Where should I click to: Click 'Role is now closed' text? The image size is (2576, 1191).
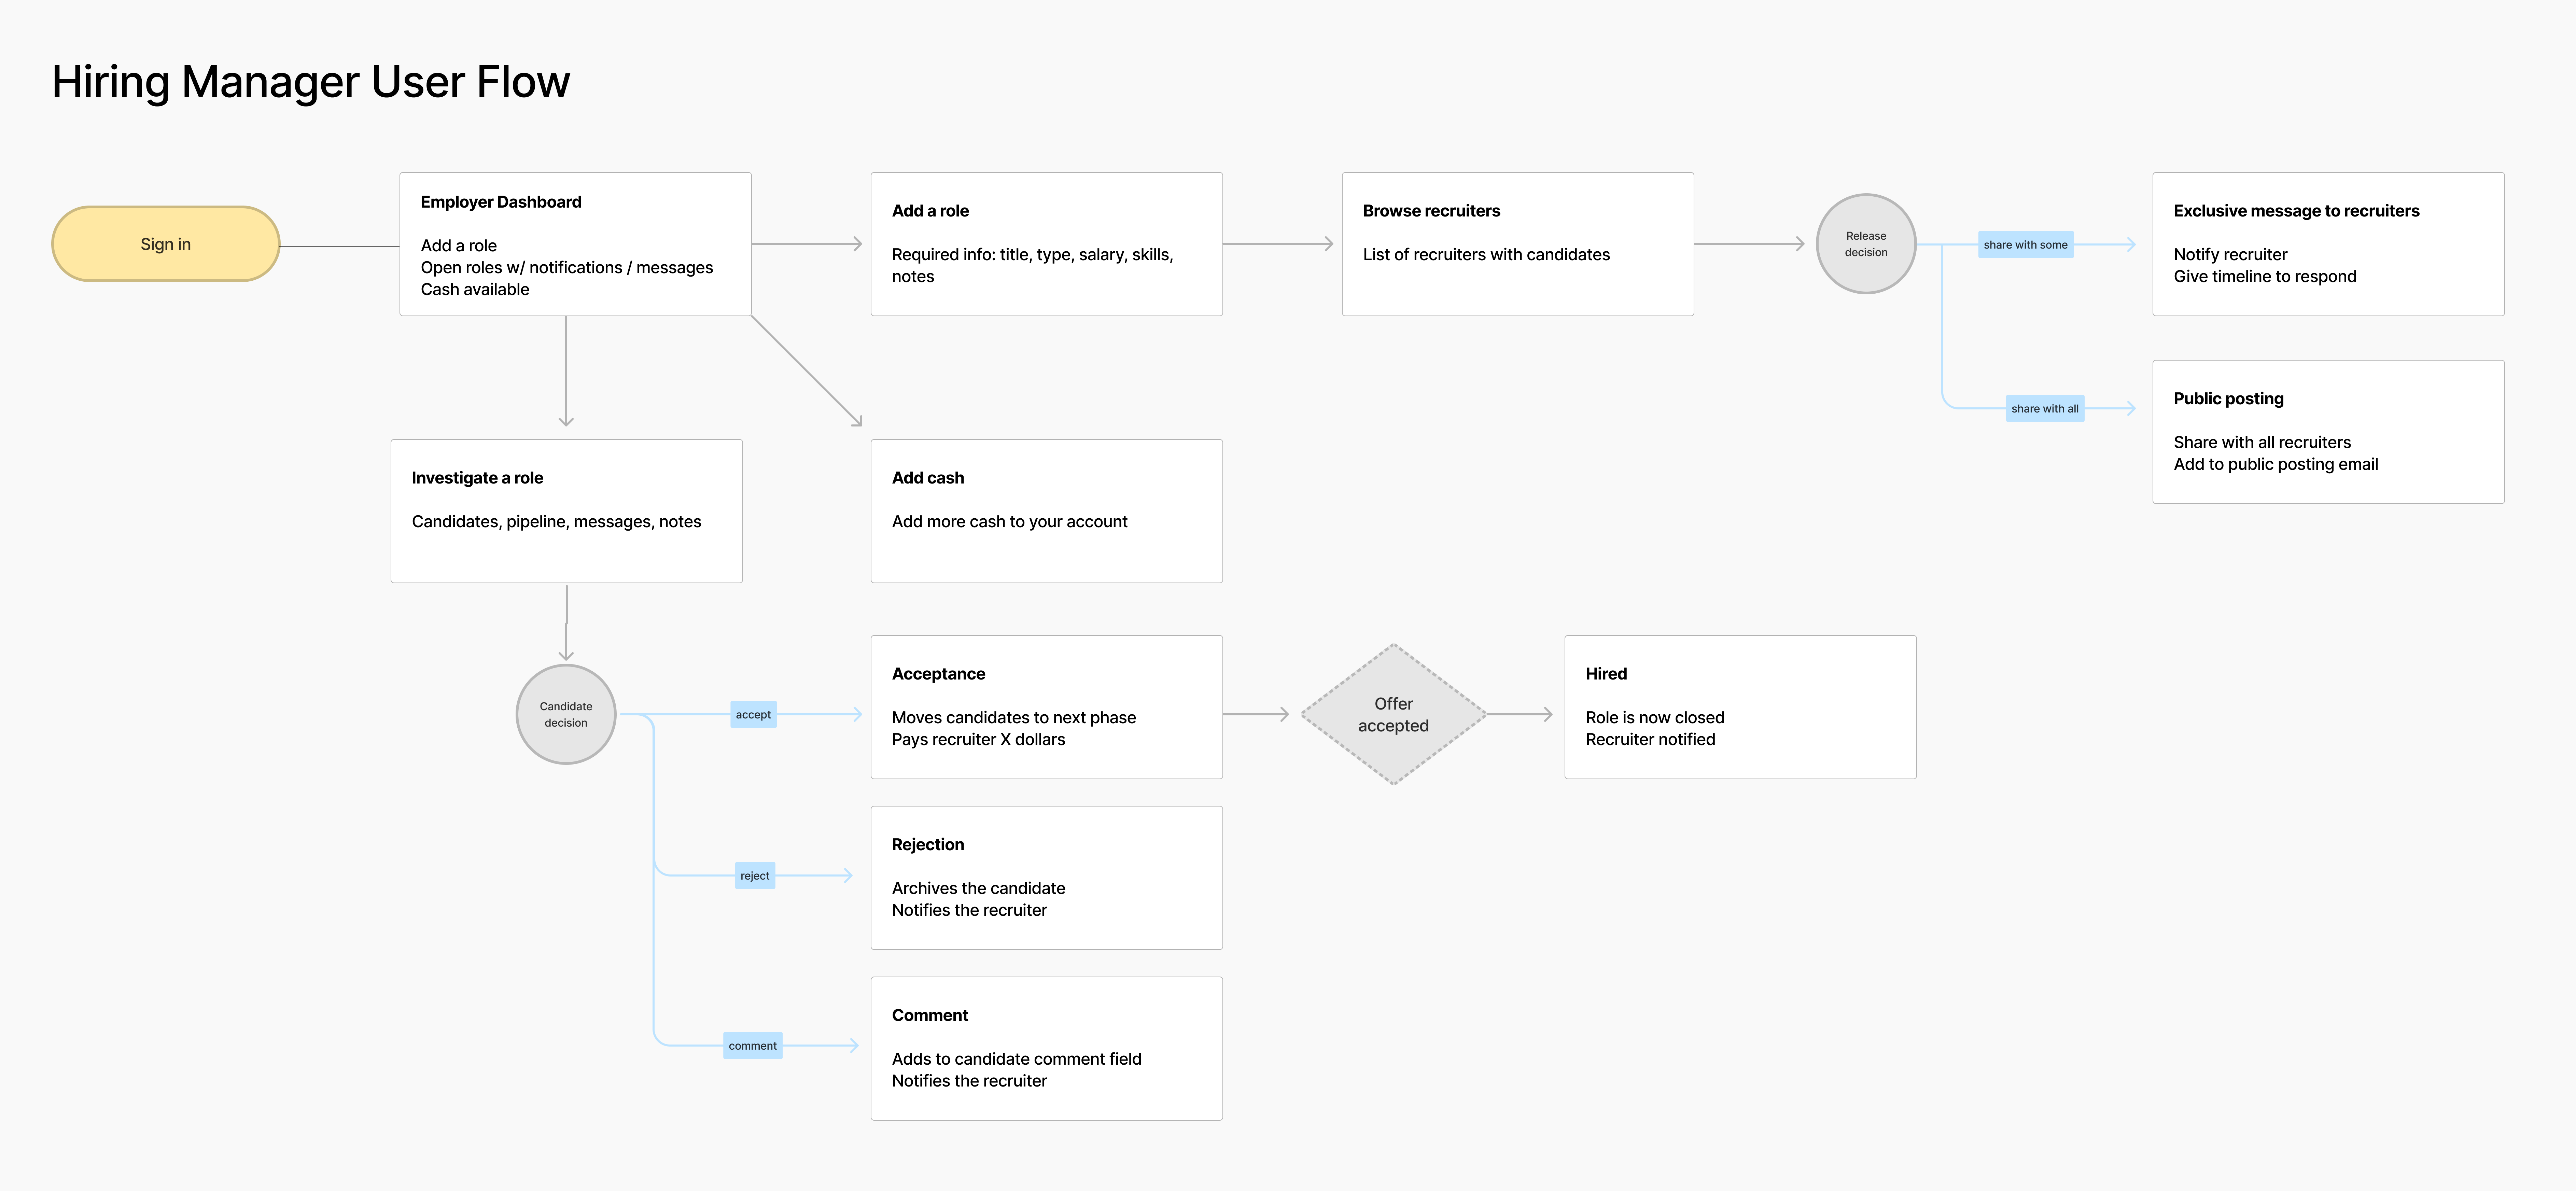click(1655, 718)
